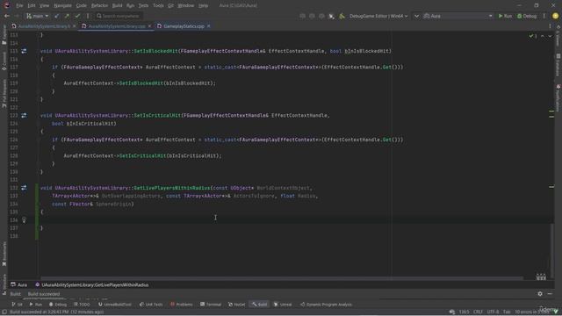The width and height of the screenshot is (562, 316).
Task: Open the Aura run configuration dropdown
Action: pos(458,16)
